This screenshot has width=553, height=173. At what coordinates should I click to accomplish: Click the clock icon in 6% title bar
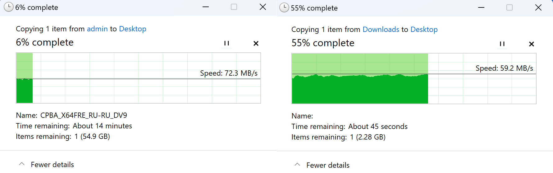tap(9, 7)
